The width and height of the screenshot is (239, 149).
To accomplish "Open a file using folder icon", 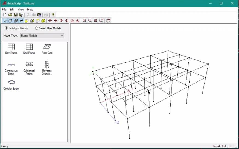I will (x=10, y=15).
